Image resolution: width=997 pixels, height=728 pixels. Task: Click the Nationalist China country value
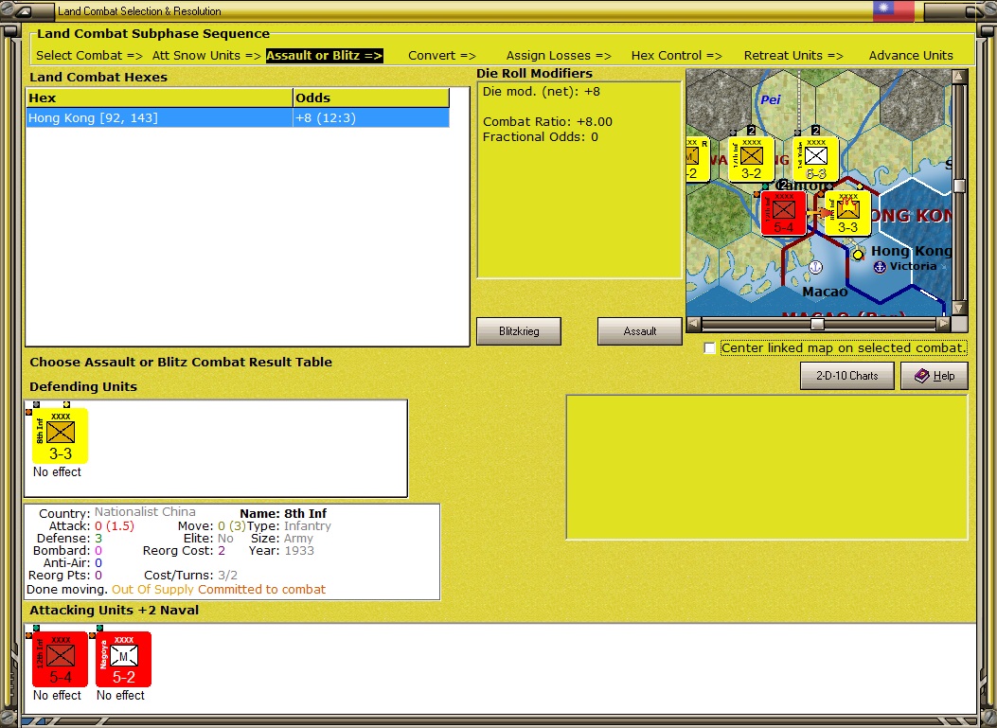[x=145, y=512]
